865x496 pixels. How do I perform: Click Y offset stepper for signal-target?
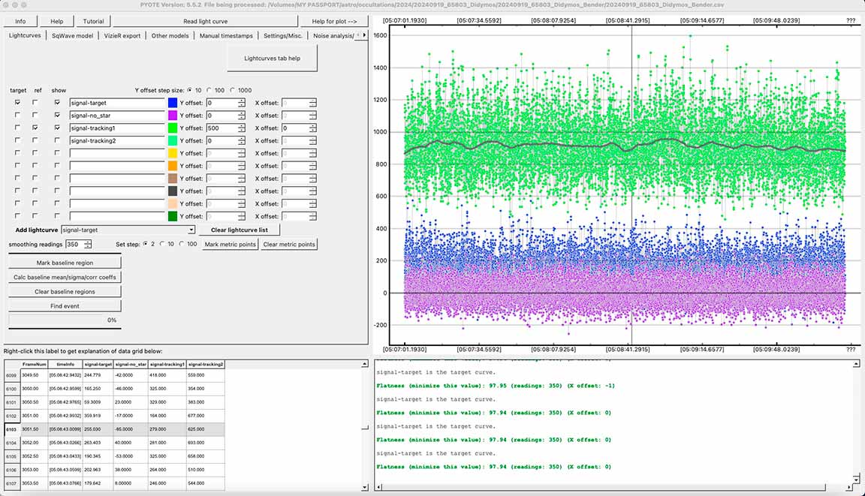coord(242,103)
